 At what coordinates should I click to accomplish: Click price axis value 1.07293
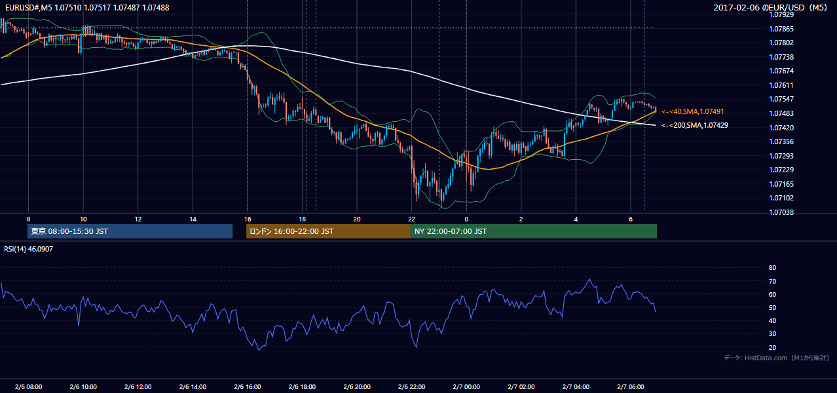(783, 156)
